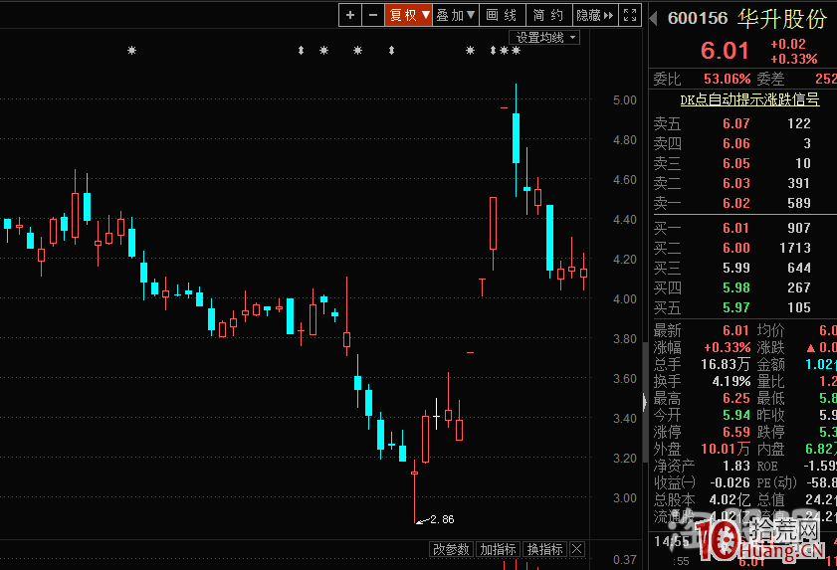Click 总股本 value 4.02亿
The height and width of the screenshot is (570, 837).
coord(730,499)
